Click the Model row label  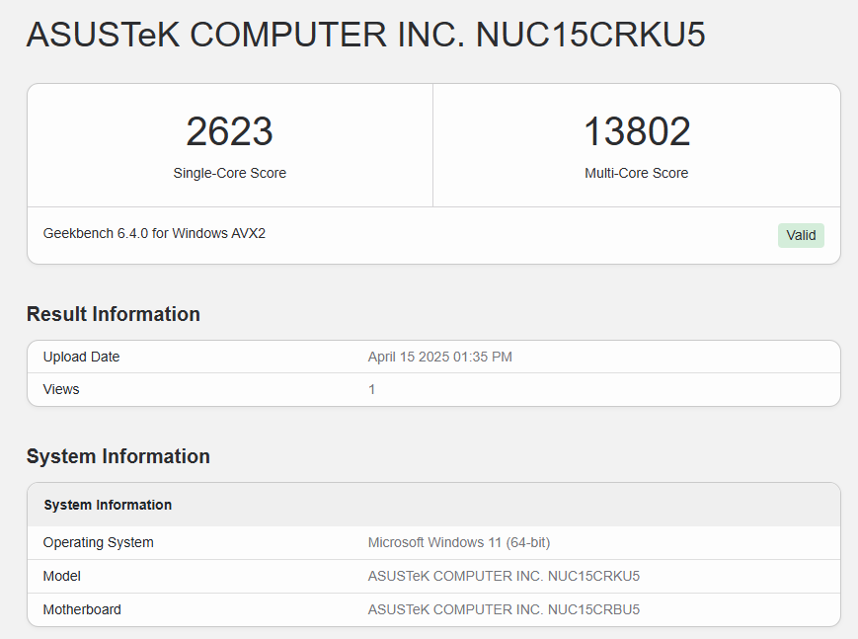(x=62, y=576)
